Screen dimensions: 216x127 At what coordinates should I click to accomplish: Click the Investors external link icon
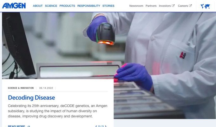click(173, 6)
